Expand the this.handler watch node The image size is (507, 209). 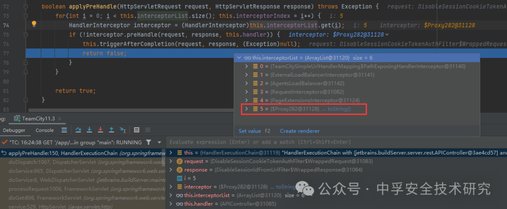click(171, 204)
